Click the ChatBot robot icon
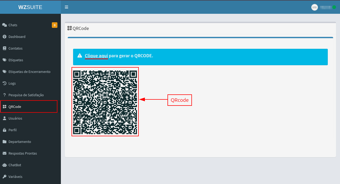340x184 pixels. (5, 165)
